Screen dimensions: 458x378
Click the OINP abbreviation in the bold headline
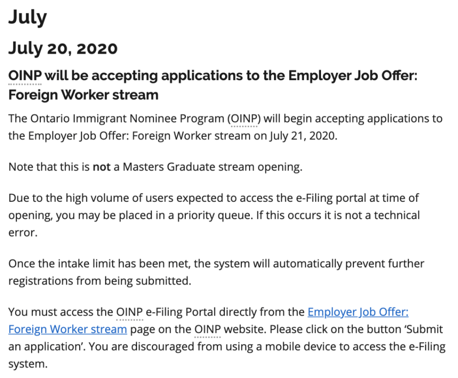[25, 76]
